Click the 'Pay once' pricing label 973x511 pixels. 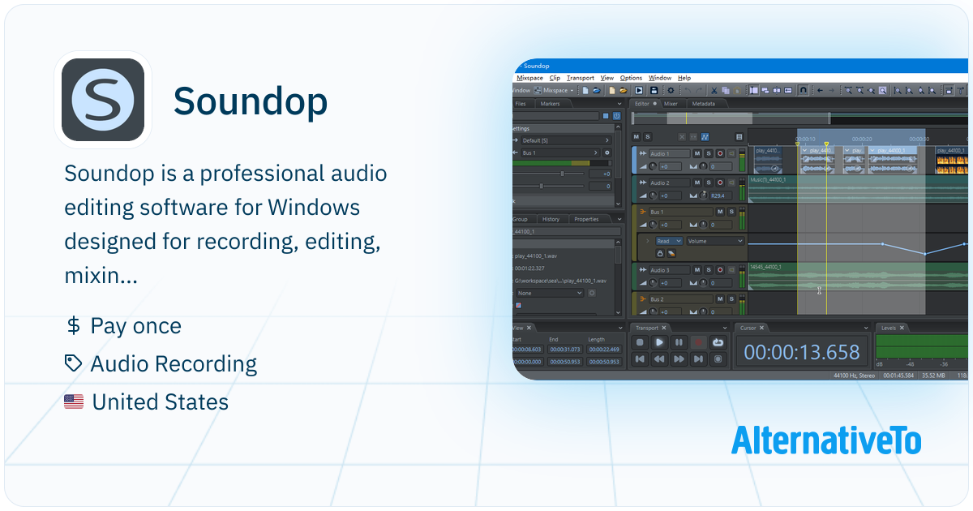click(135, 326)
